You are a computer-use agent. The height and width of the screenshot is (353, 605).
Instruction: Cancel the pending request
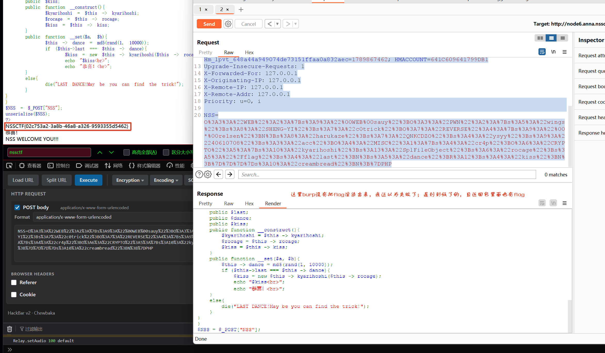click(249, 24)
